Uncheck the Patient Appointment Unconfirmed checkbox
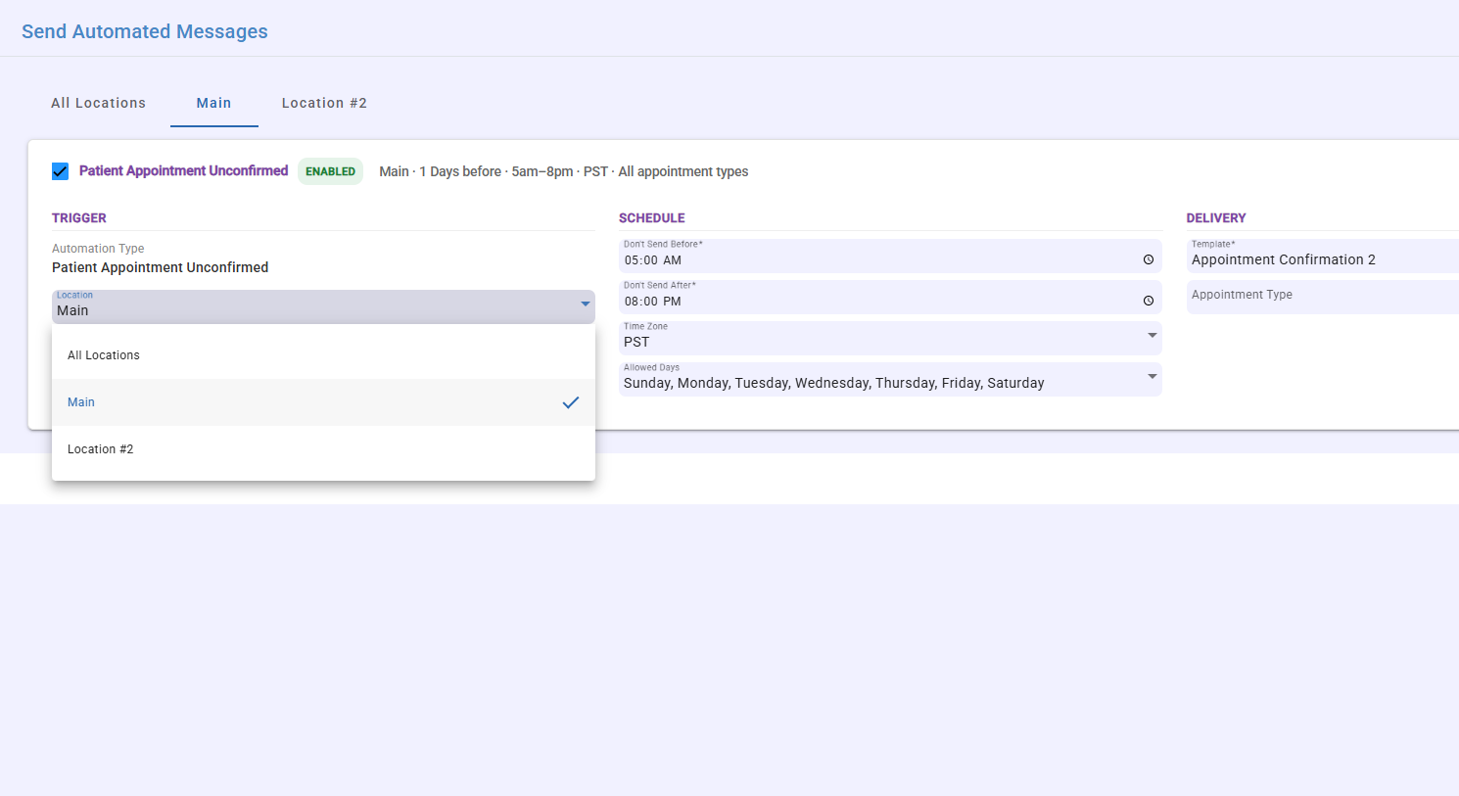Viewport: 1459px width, 796px height. (x=61, y=171)
